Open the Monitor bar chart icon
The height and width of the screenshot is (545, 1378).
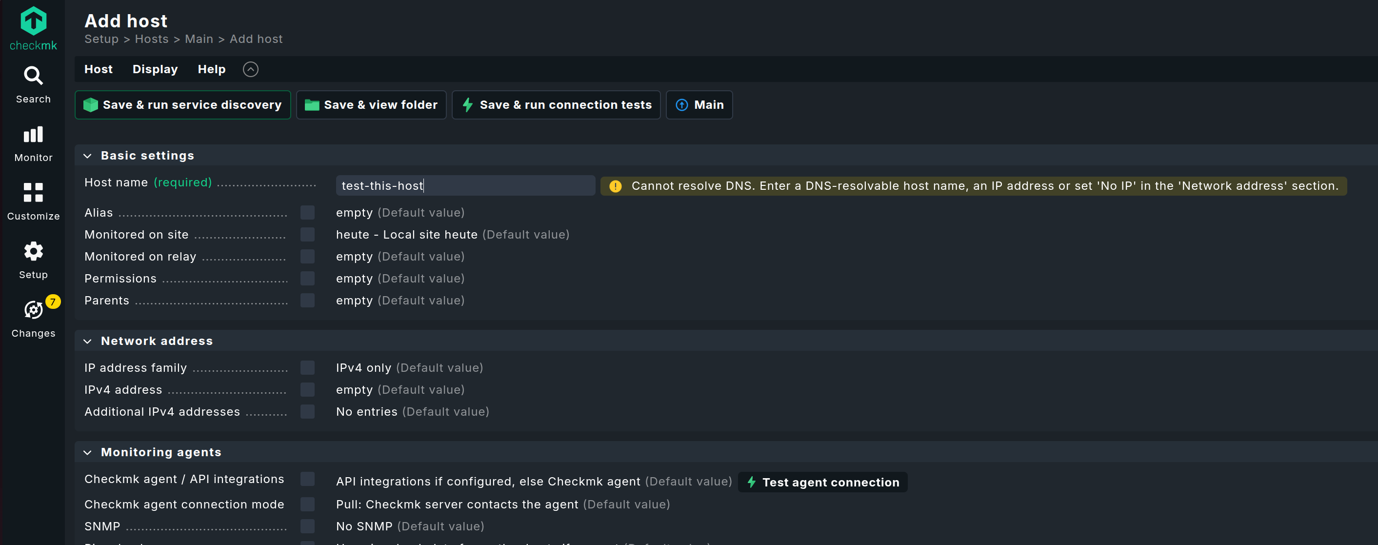click(x=33, y=135)
